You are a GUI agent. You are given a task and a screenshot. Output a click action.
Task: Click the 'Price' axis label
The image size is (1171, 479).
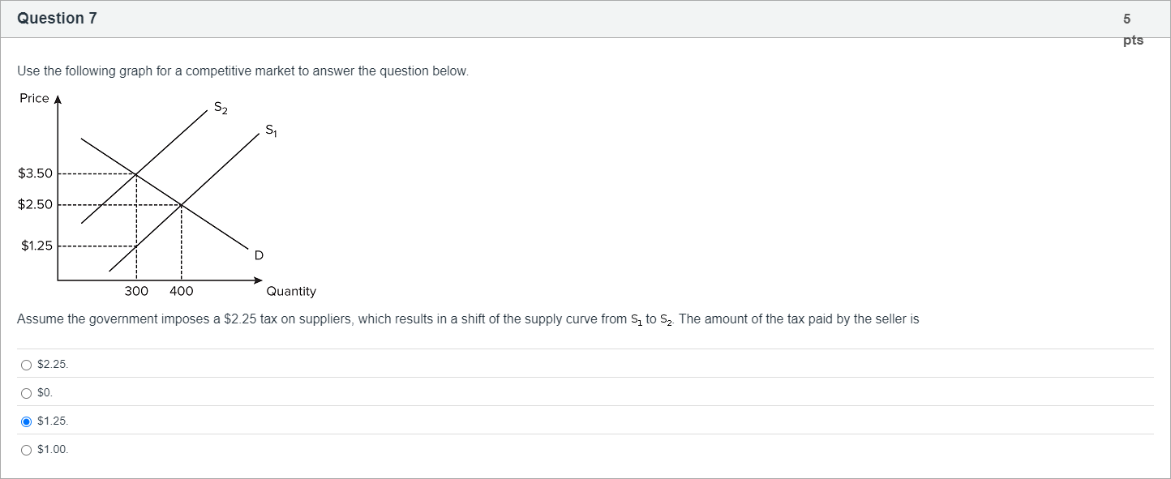pos(34,98)
